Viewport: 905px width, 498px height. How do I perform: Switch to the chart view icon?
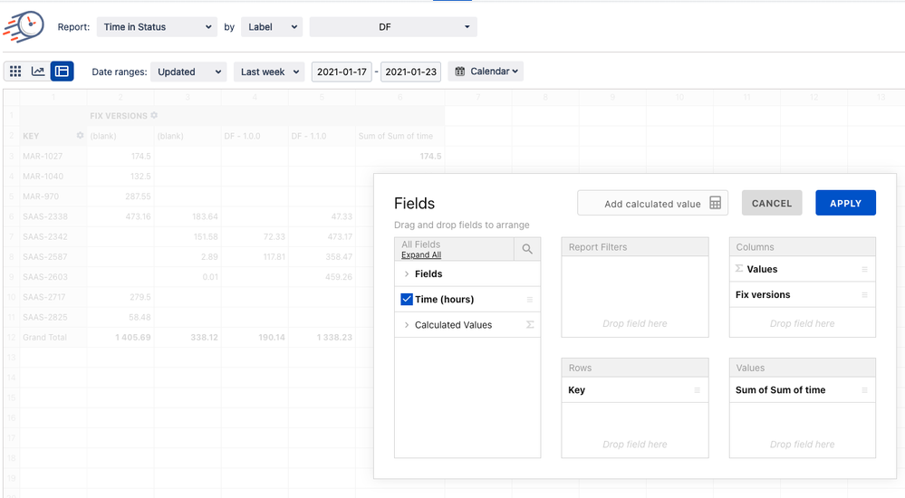point(38,71)
